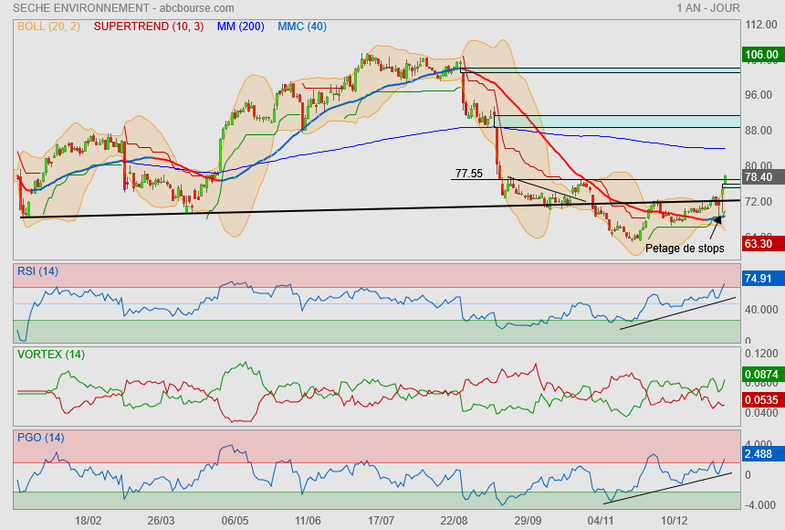Viewport: 785px width, 530px height.
Task: Click the green 106.00 price tag
Action: point(761,55)
